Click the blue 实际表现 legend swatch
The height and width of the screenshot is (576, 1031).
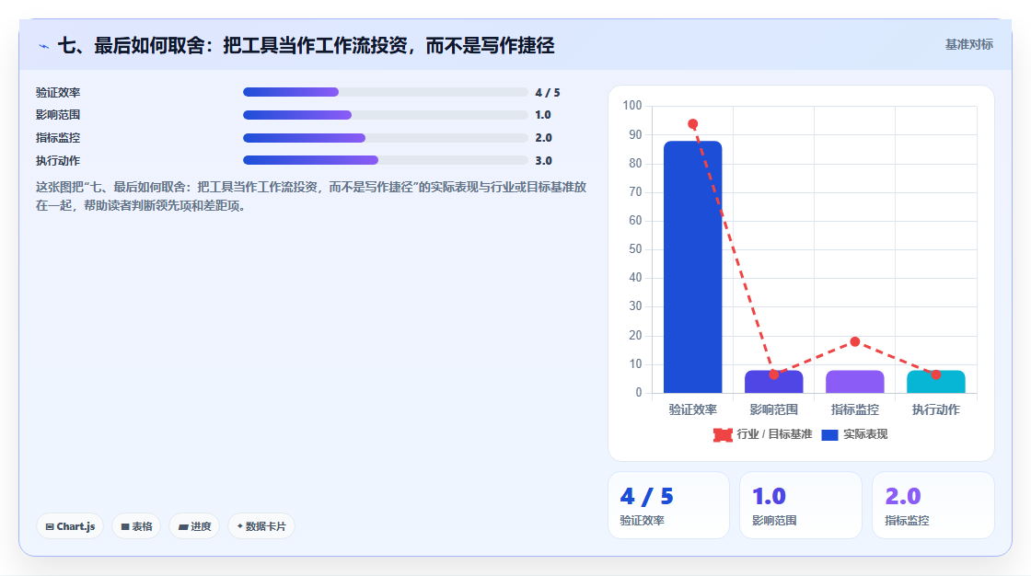click(829, 434)
